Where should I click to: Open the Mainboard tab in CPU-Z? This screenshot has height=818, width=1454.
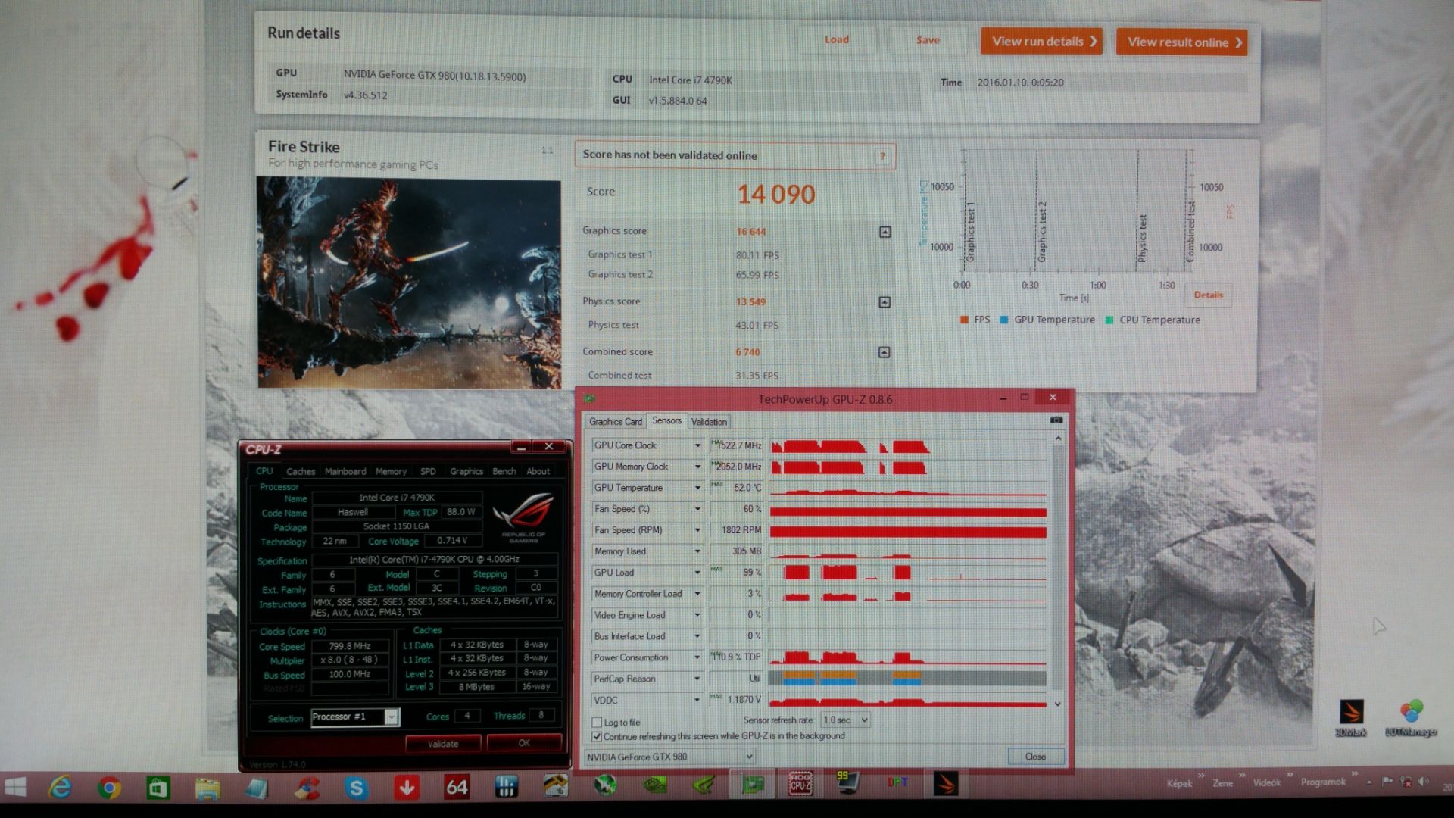coord(345,471)
